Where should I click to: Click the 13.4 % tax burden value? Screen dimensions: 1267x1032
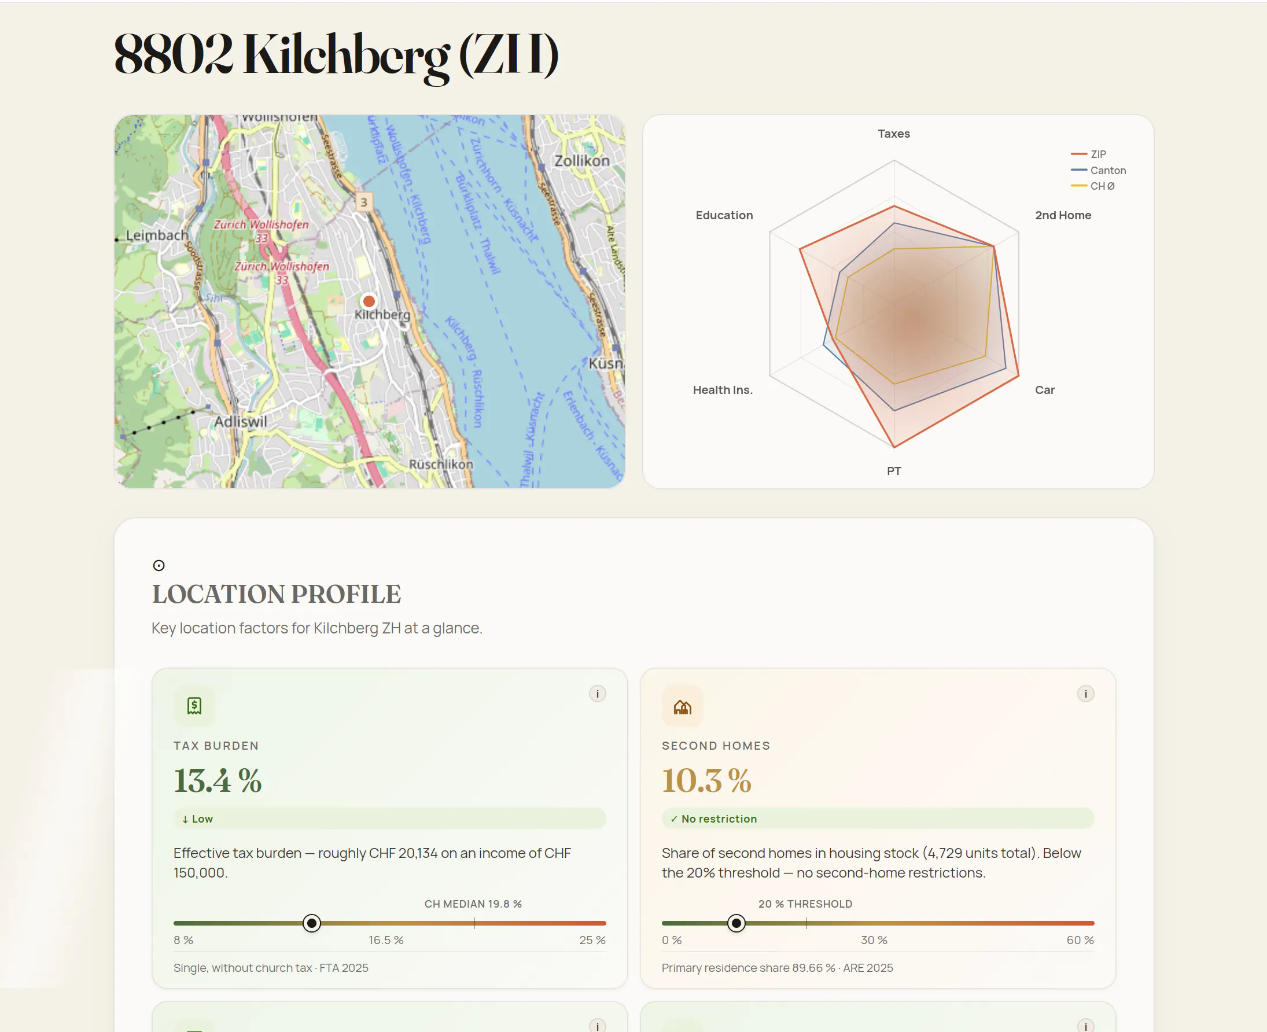coord(218,780)
